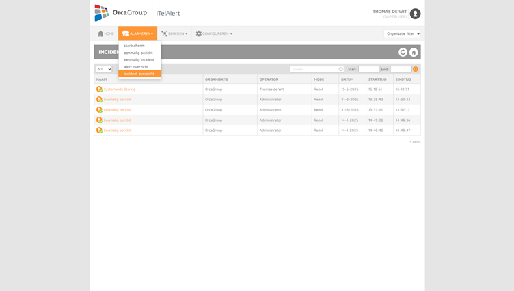This screenshot has width=514, height=291.
Task: Sort by the Eindtijd column header
Action: point(403,79)
